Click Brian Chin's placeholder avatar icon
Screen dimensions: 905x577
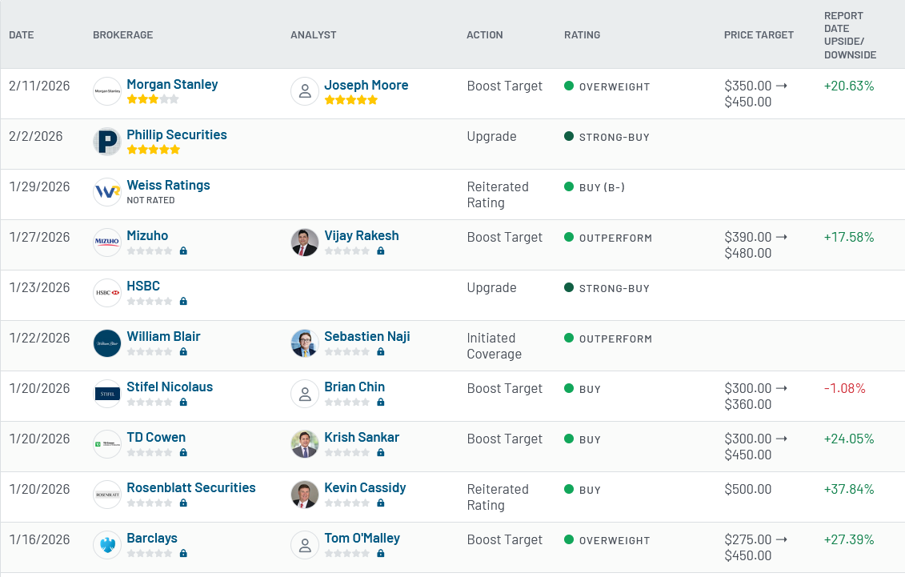pyautogui.click(x=305, y=394)
